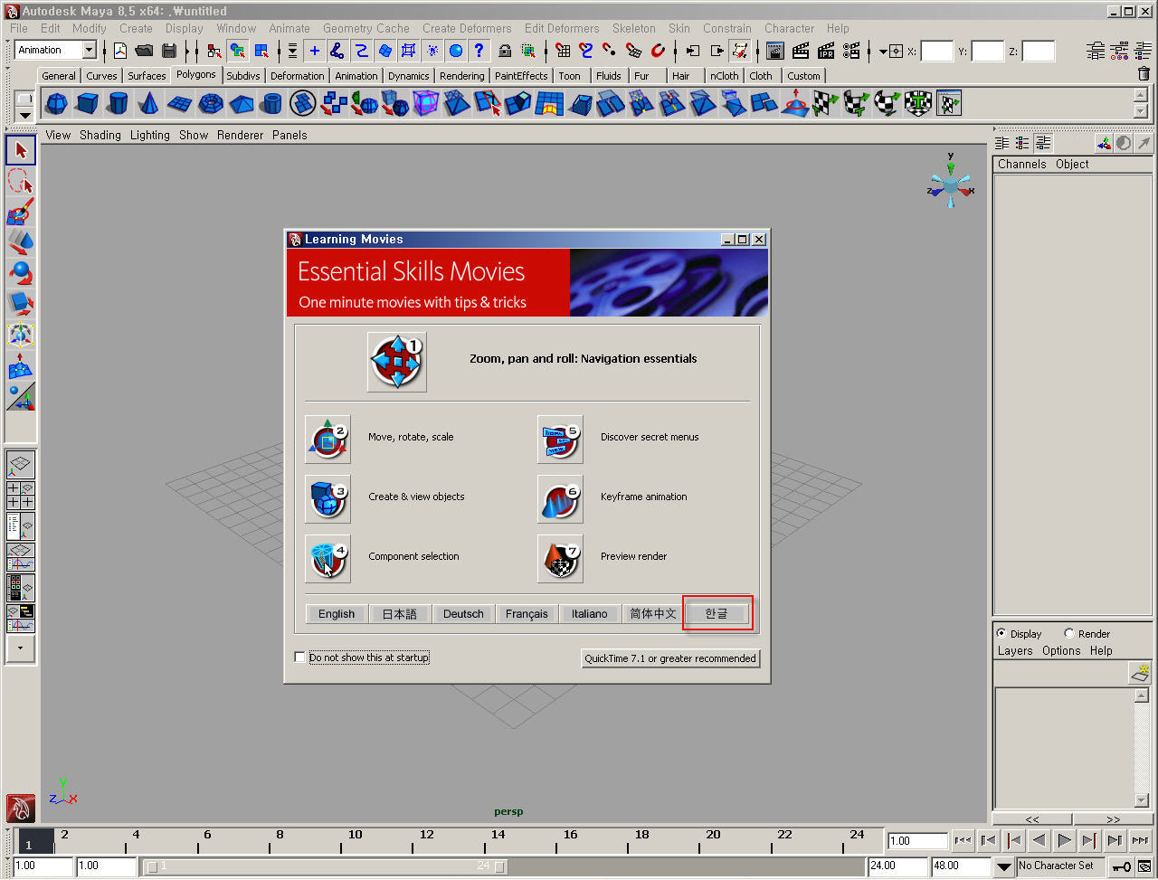Viewport: 1158px width, 880px height.
Task: Open the character set dropdown arrow
Action: pyautogui.click(x=1004, y=866)
